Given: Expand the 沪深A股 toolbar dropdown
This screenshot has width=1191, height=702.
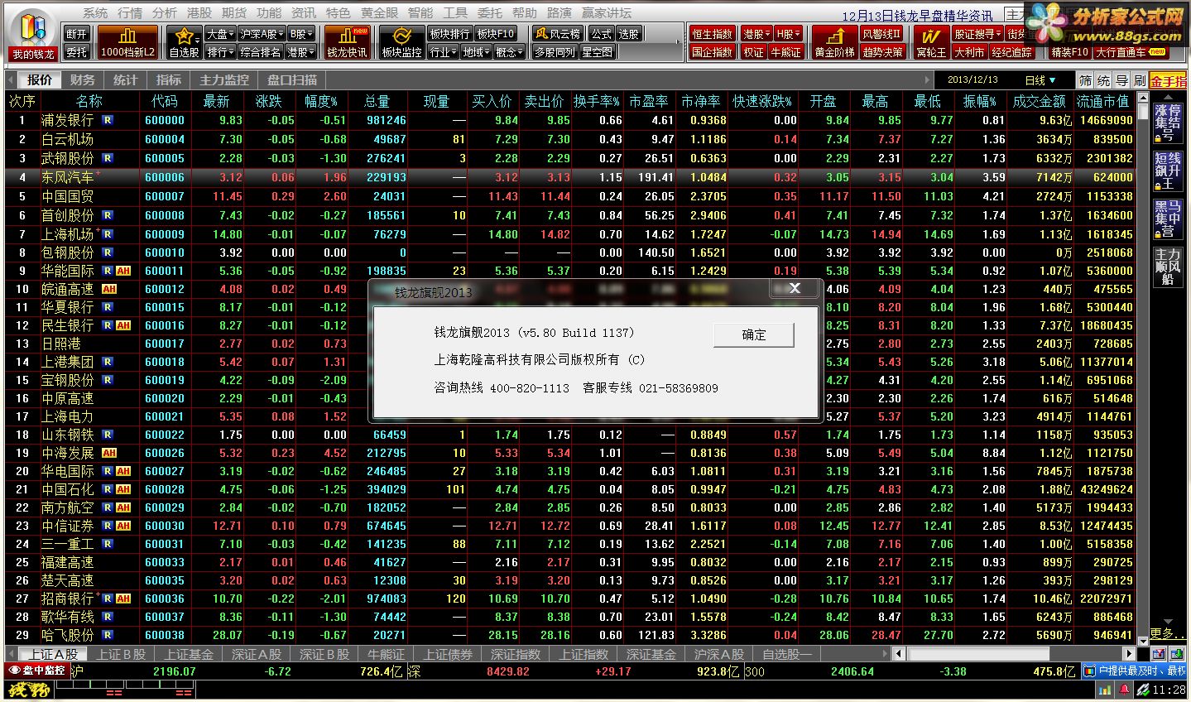Looking at the screenshot, I should point(262,34).
